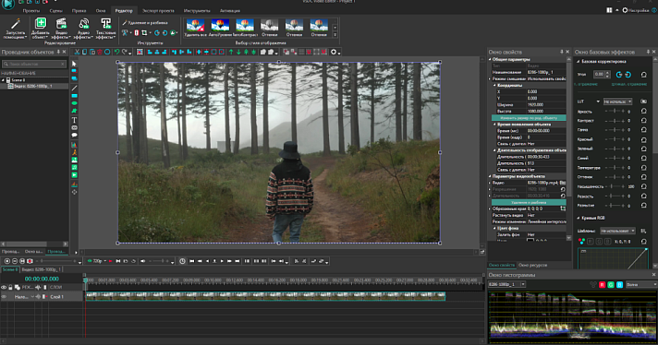Open the LUT dropdown (Не использовать)
This screenshot has width=658, height=345.
tap(617, 101)
